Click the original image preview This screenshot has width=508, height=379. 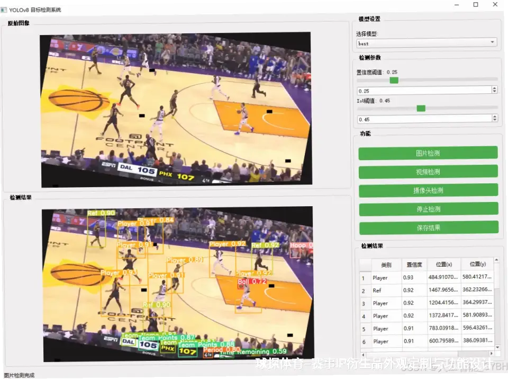[176, 109]
